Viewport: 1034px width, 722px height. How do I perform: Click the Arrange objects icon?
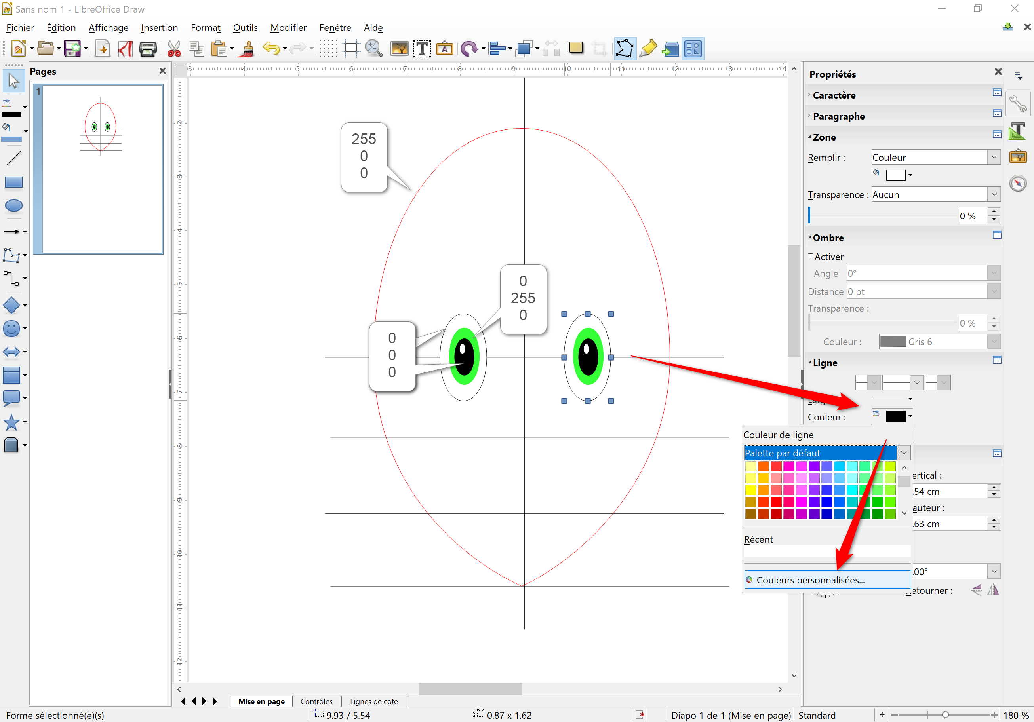pos(524,48)
